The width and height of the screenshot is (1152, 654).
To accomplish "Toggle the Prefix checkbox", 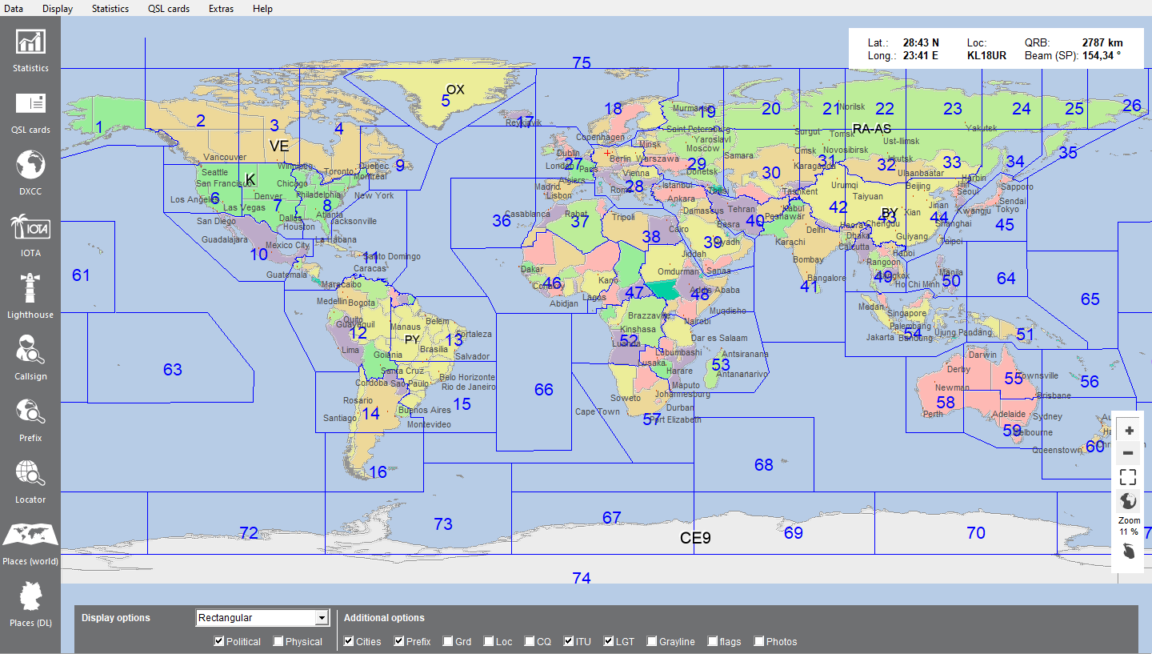I will (398, 641).
